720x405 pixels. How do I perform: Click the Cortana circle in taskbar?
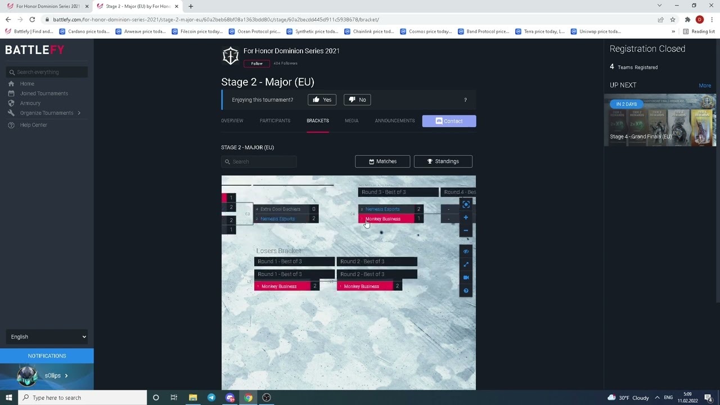[x=156, y=398]
